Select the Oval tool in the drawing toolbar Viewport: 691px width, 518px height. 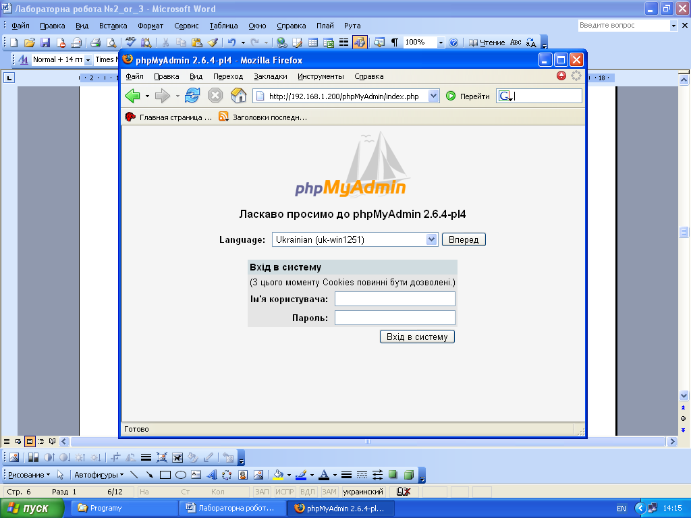point(181,475)
